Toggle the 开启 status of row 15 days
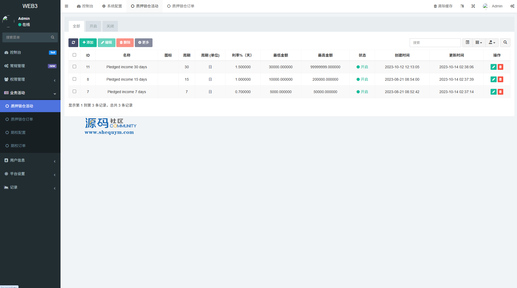Screen dimensions: 517x288 [x=362, y=79]
